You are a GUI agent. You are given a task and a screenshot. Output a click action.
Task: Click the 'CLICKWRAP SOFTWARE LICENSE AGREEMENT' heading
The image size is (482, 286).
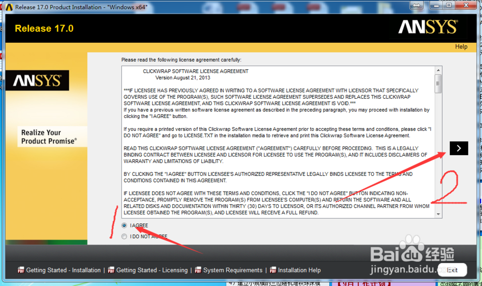click(196, 71)
